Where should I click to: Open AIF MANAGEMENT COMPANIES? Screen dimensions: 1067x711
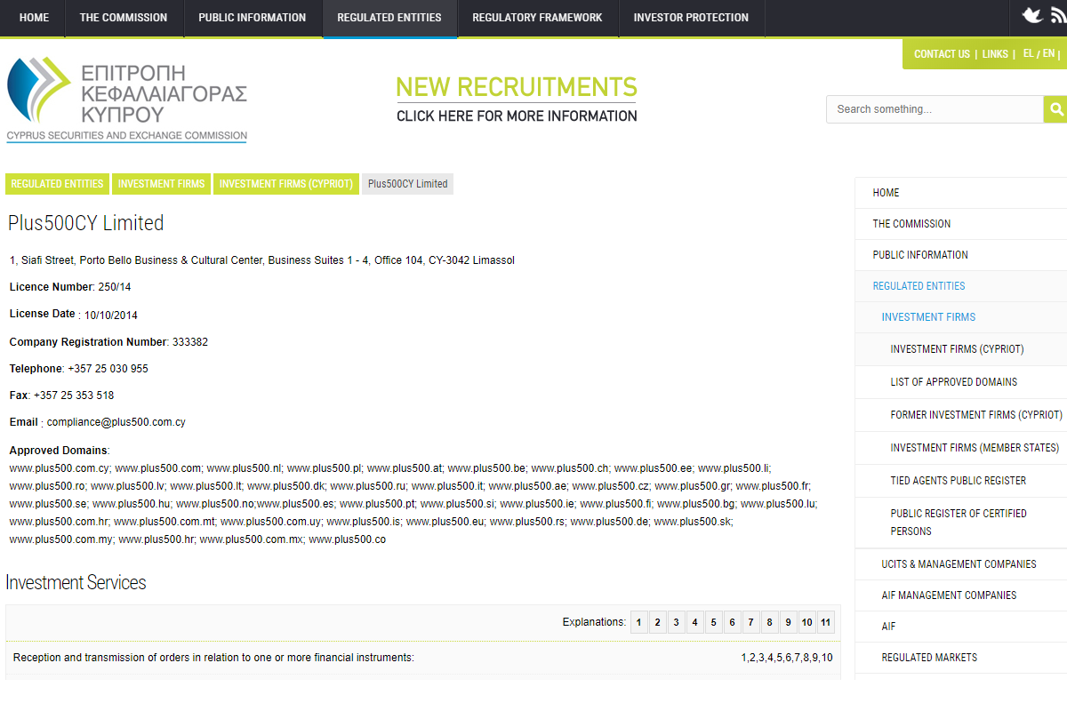[x=961, y=595]
